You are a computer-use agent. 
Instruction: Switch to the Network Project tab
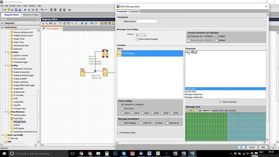[31, 15]
